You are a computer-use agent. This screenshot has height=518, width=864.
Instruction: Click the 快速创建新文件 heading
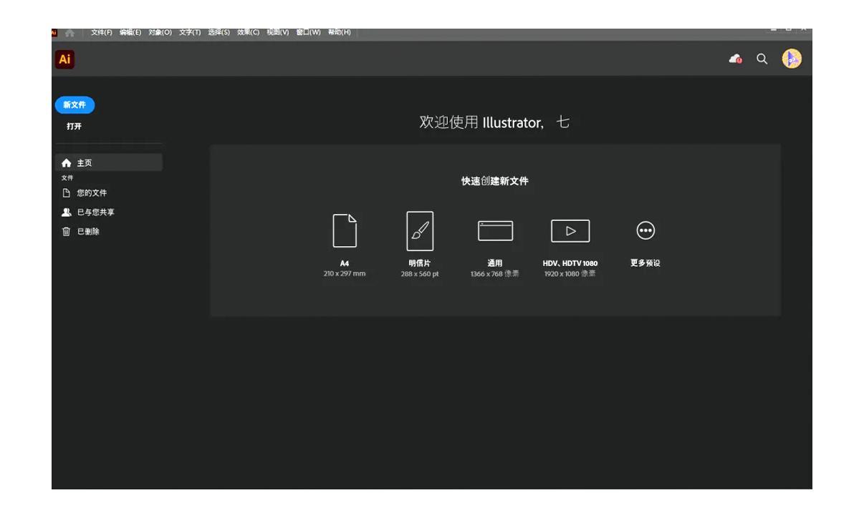click(x=495, y=182)
